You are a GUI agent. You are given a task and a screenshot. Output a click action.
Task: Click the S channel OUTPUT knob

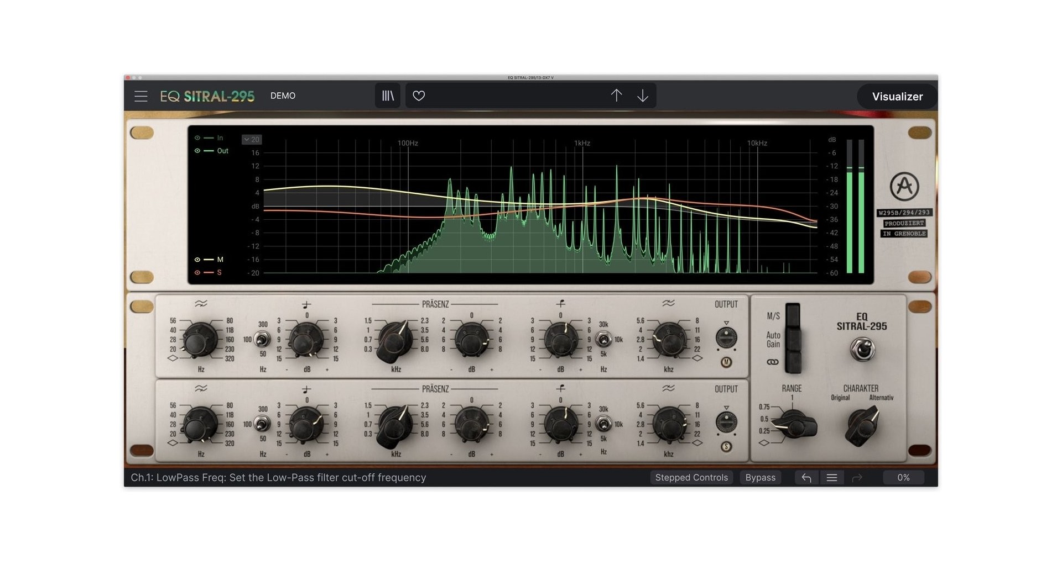coord(726,423)
